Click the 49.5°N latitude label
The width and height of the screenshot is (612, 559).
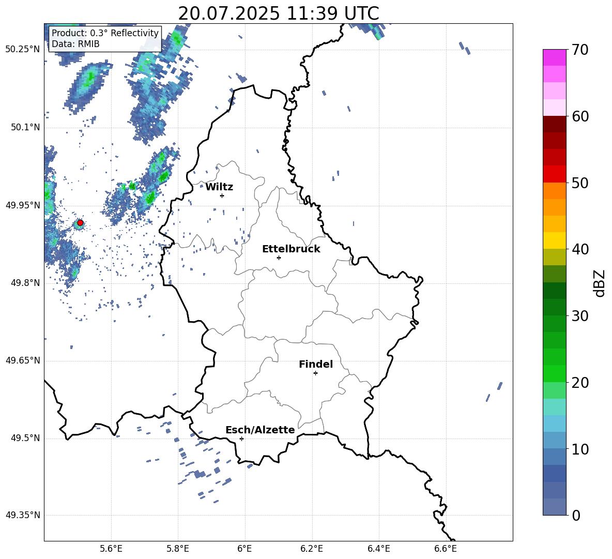(x=25, y=438)
